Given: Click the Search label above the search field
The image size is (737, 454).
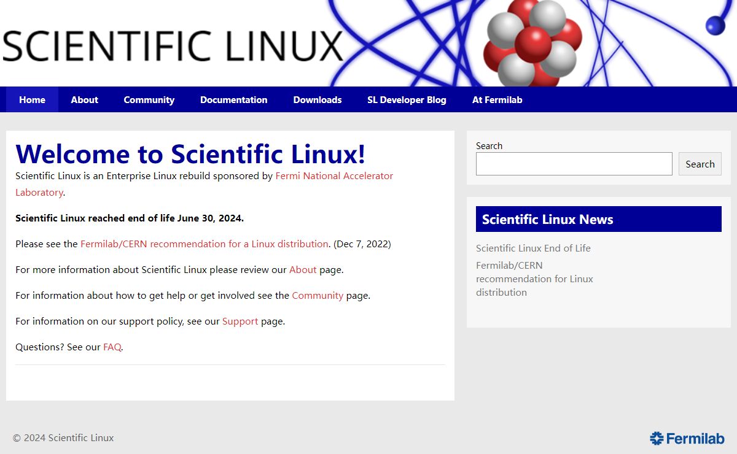Looking at the screenshot, I should [x=489, y=145].
